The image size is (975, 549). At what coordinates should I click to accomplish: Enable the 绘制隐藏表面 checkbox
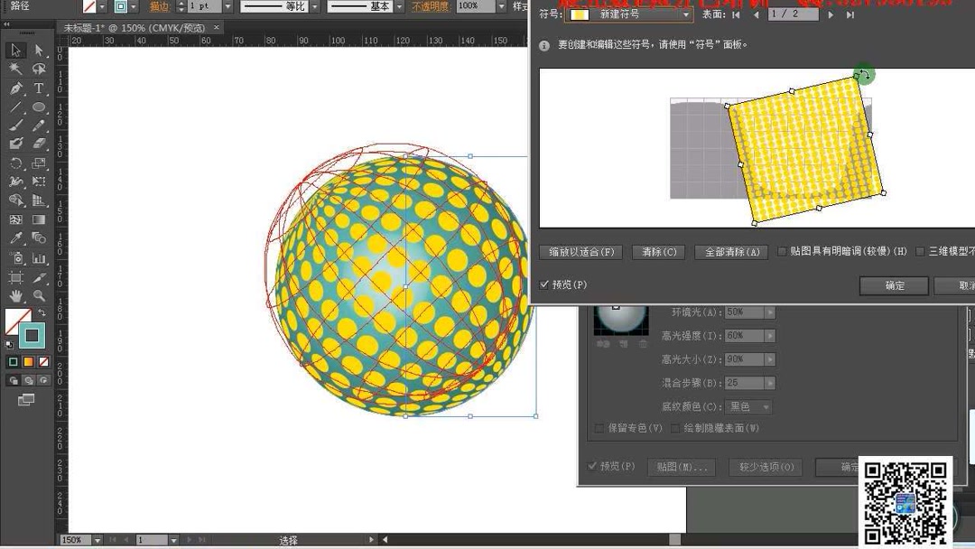point(675,428)
